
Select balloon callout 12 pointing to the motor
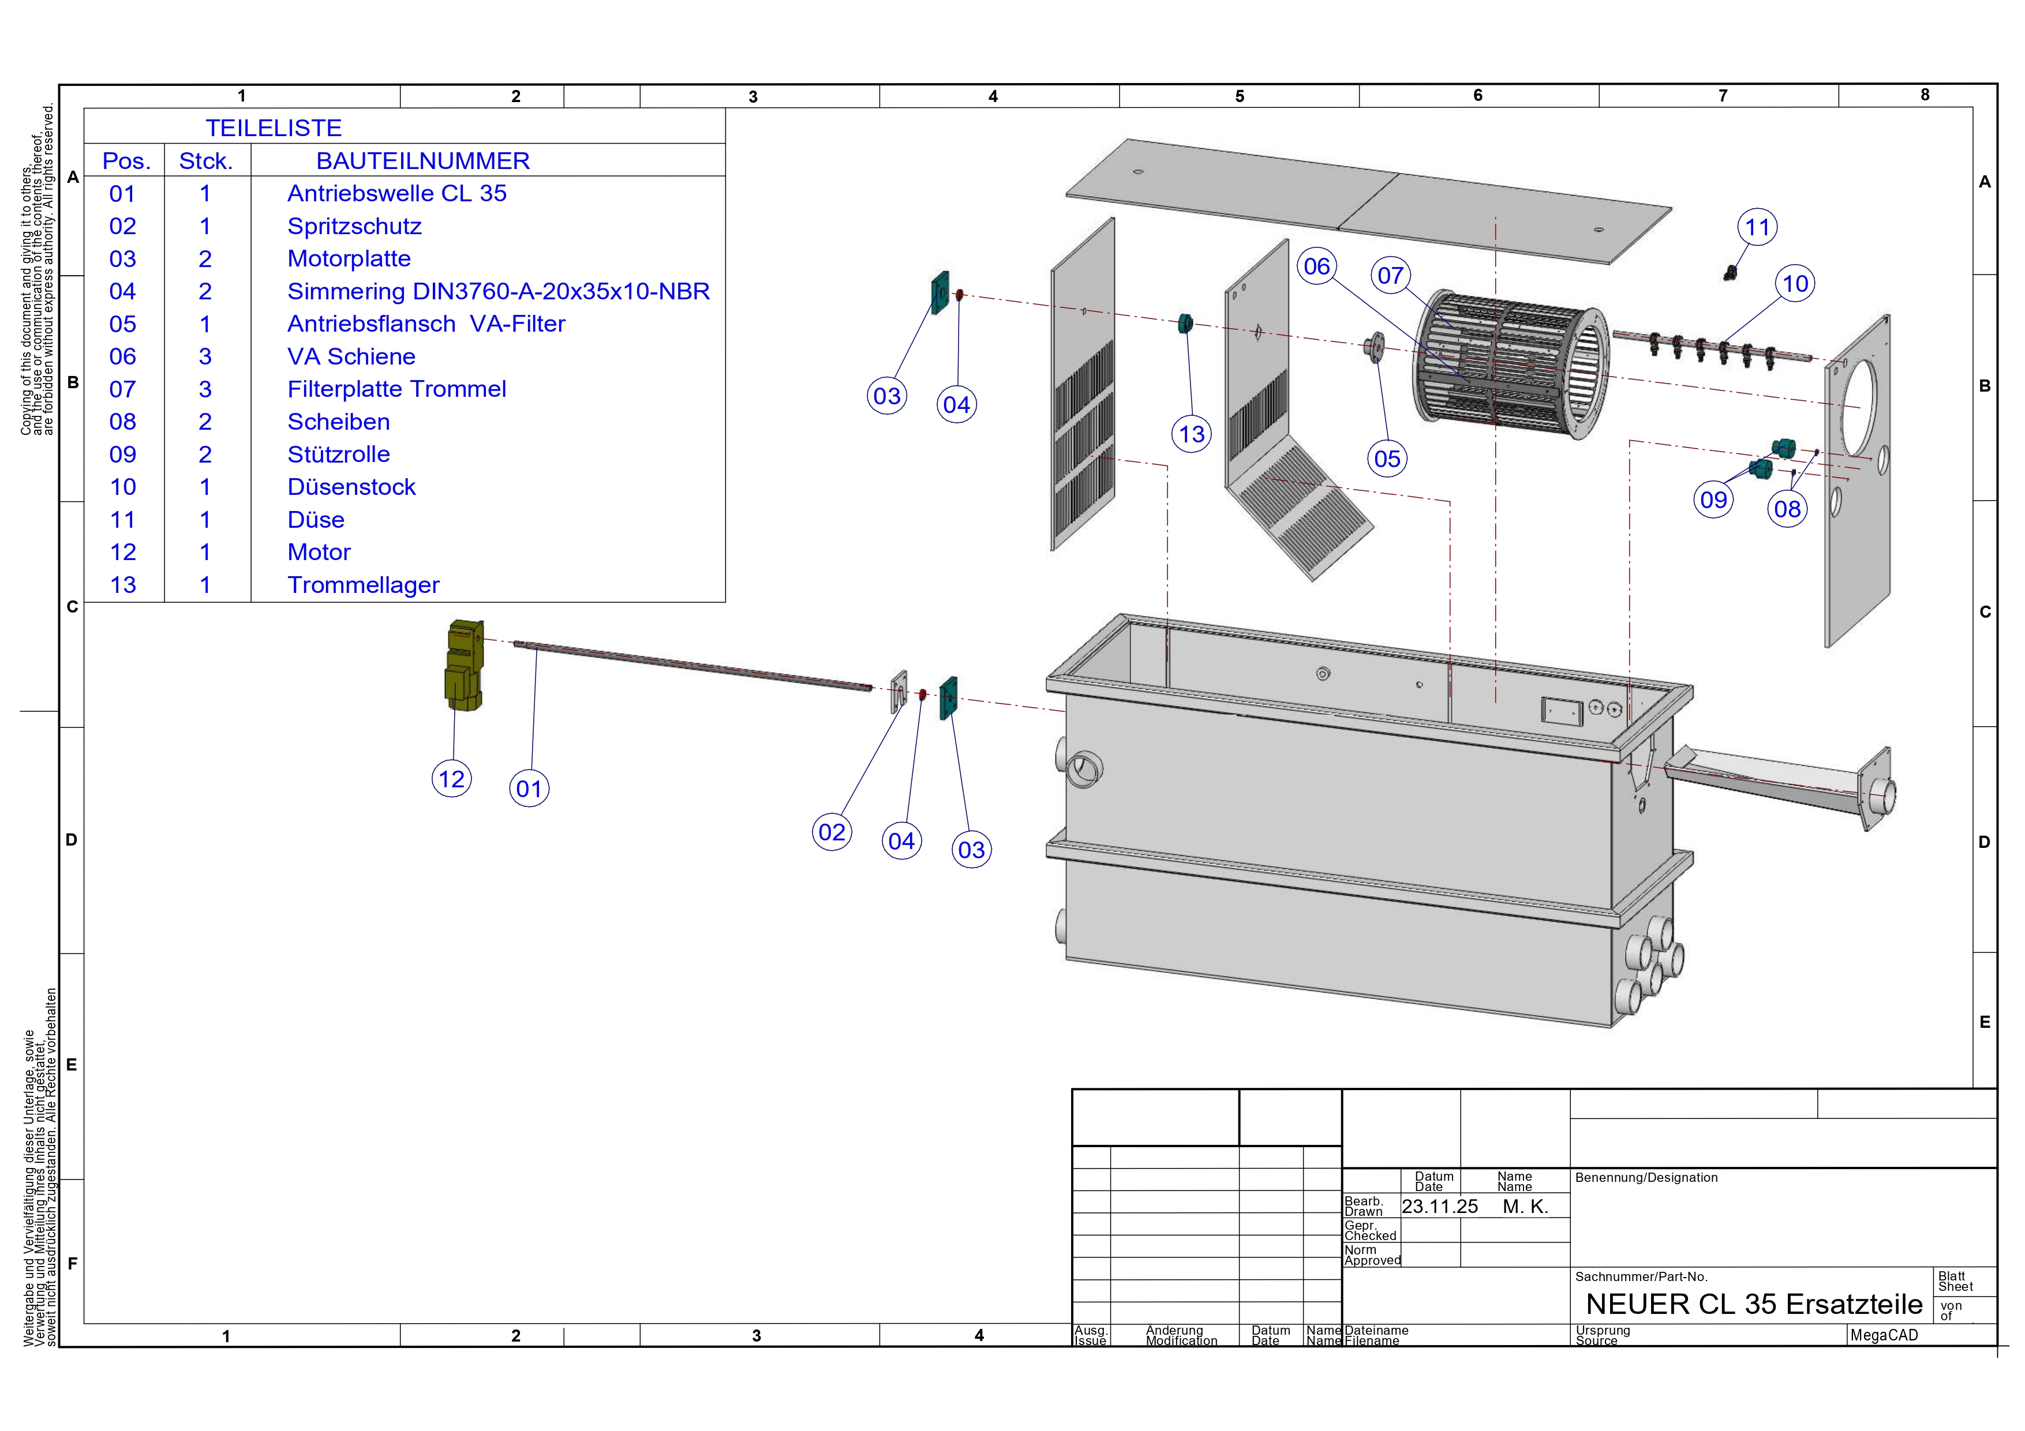tap(452, 779)
